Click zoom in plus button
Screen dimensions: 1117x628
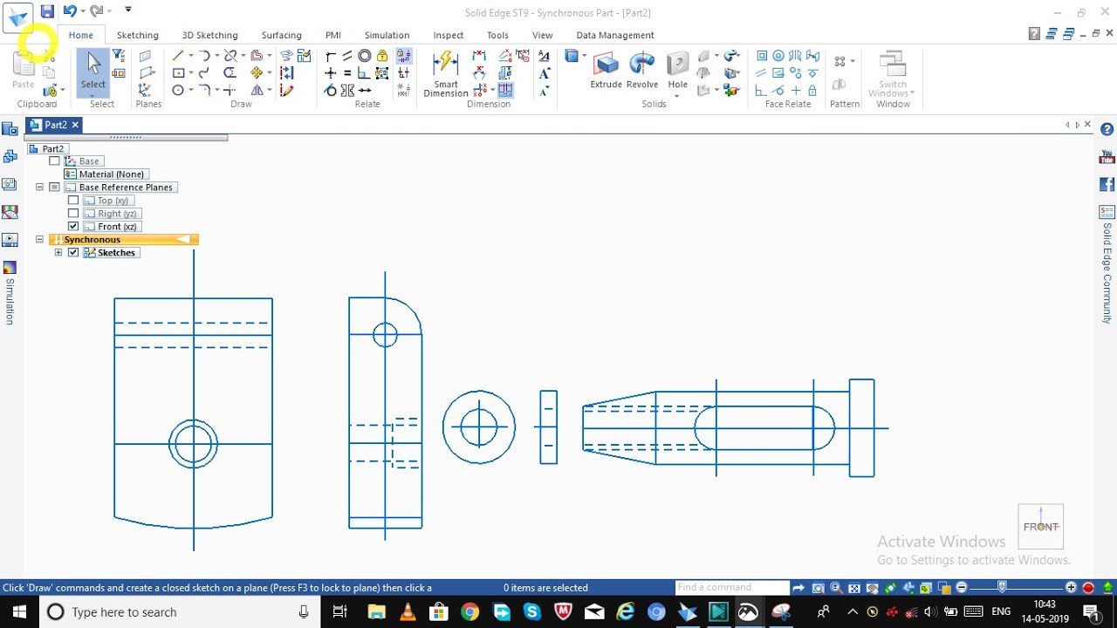(x=1072, y=588)
